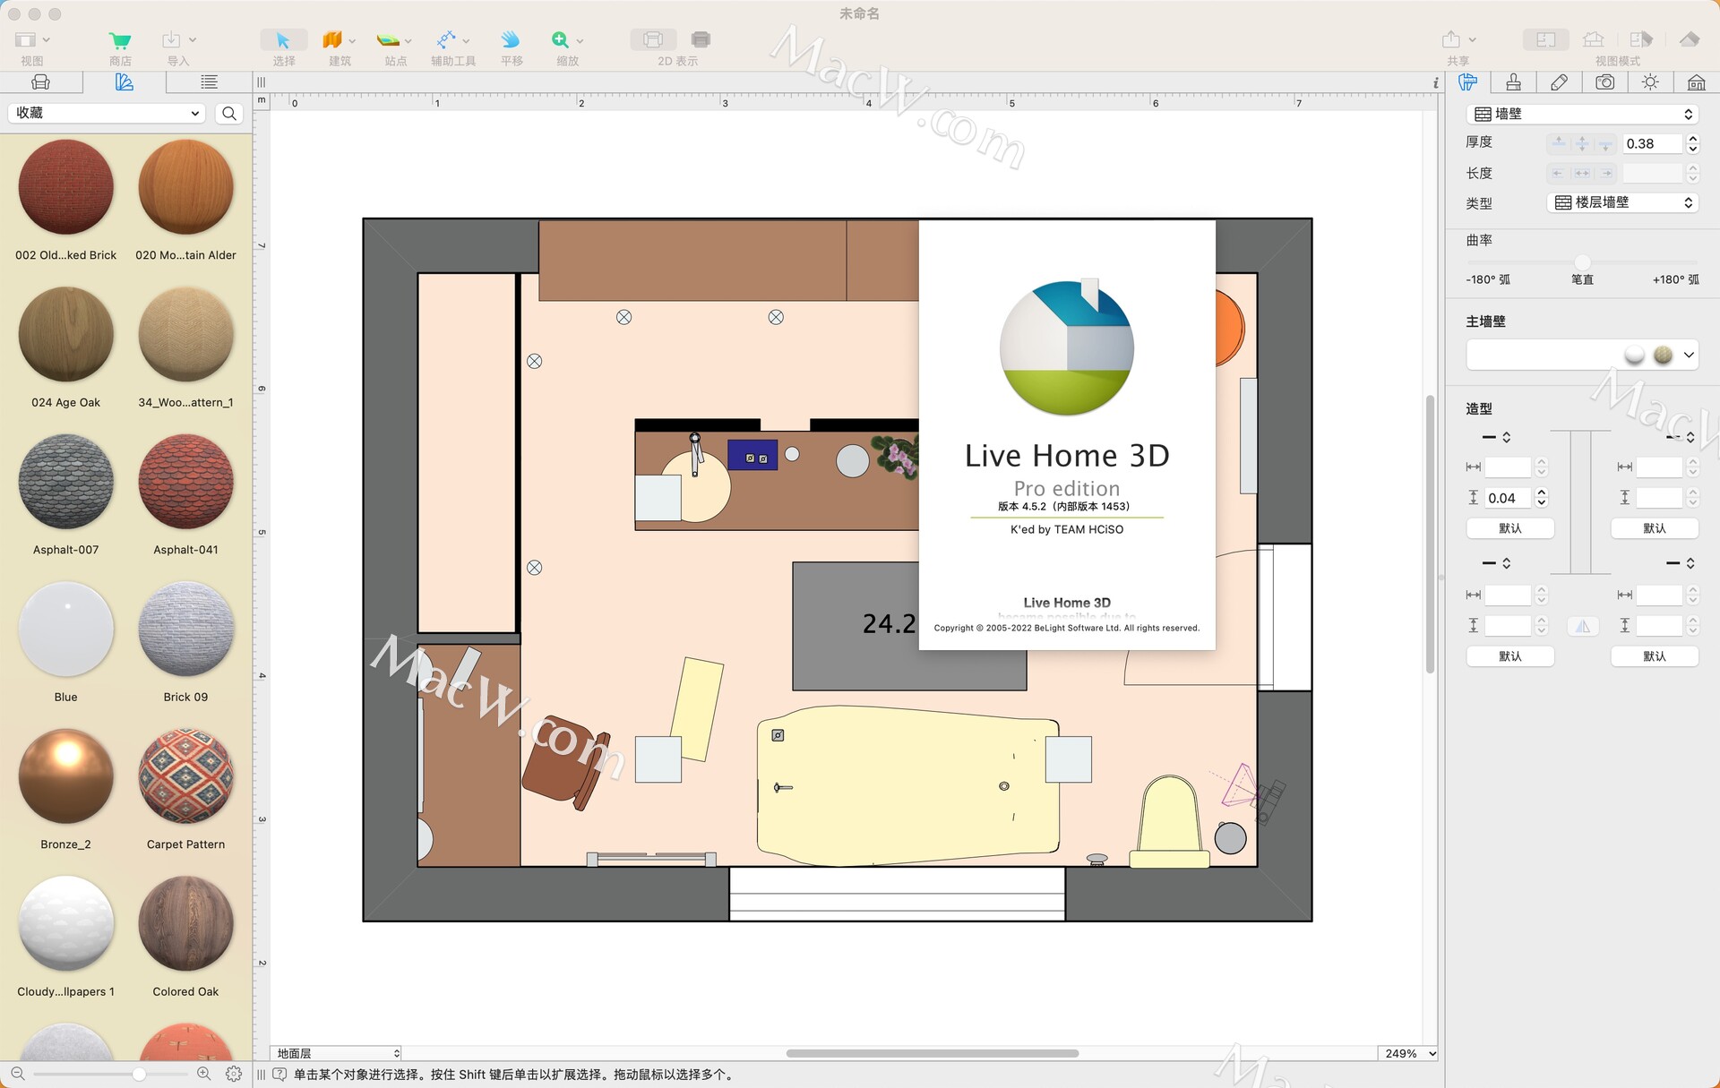Open the pencil editing inspector tab
Viewport: 1720px width, 1088px height.
pyautogui.click(x=1559, y=82)
